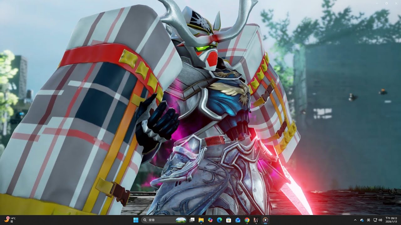Switch to Google Chrome in taskbar

point(247,220)
